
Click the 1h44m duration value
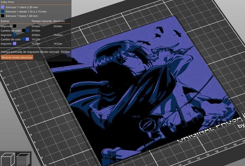(x=58, y=35)
